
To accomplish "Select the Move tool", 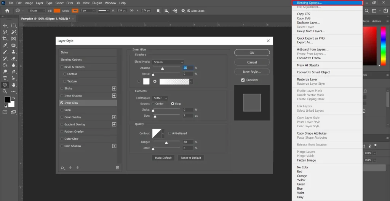I will pos(5,25).
